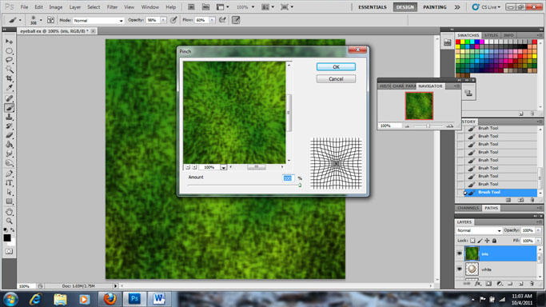Toggle visibility of white layer
This screenshot has width=546, height=307.
point(460,269)
